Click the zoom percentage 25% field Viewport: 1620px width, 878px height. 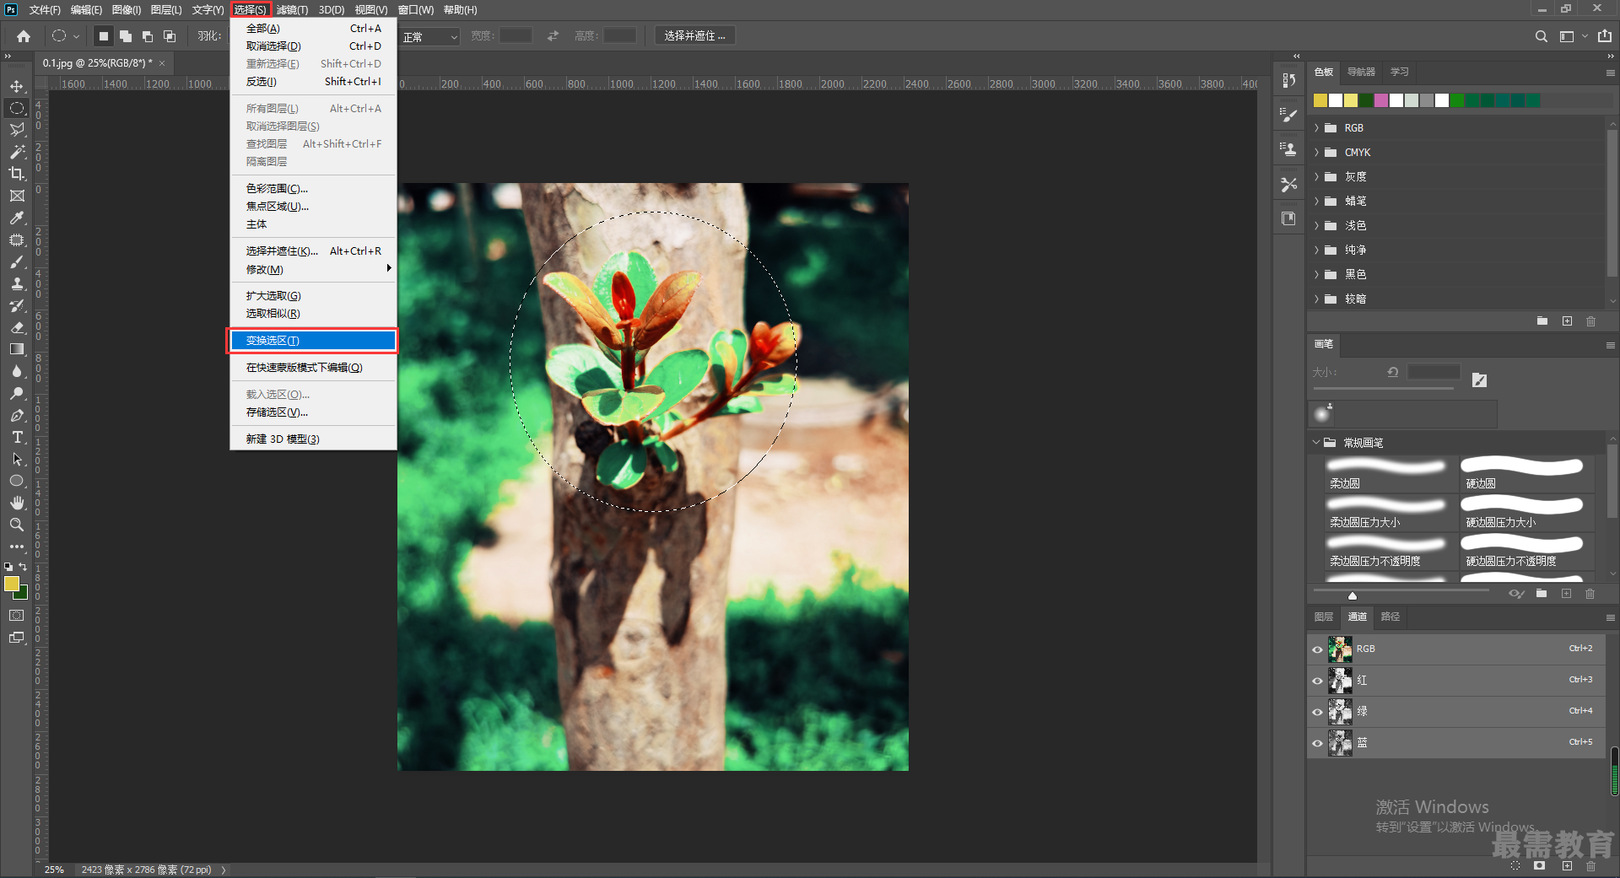point(54,870)
